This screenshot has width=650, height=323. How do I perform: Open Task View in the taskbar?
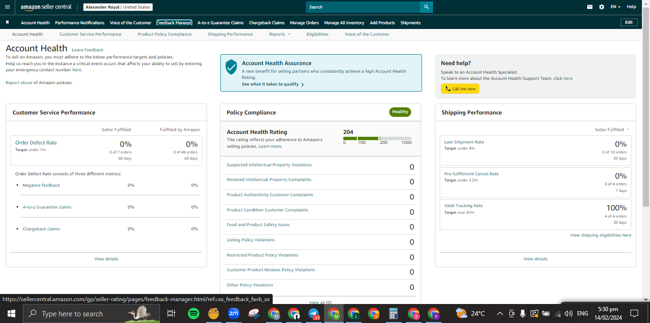click(x=171, y=313)
